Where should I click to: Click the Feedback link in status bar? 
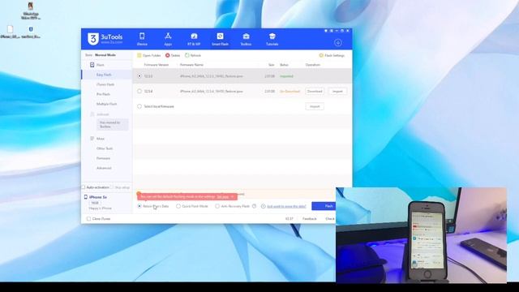(310, 219)
